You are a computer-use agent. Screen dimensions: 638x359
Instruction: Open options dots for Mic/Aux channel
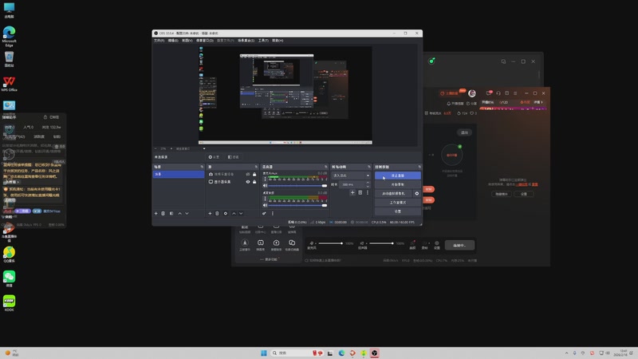(x=266, y=179)
